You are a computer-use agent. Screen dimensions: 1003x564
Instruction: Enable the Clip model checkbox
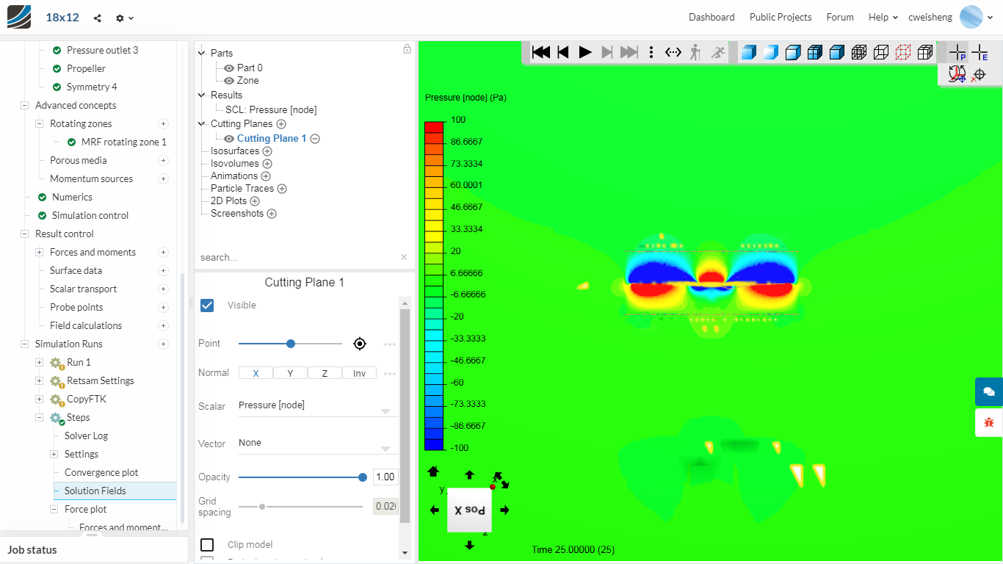coord(207,544)
